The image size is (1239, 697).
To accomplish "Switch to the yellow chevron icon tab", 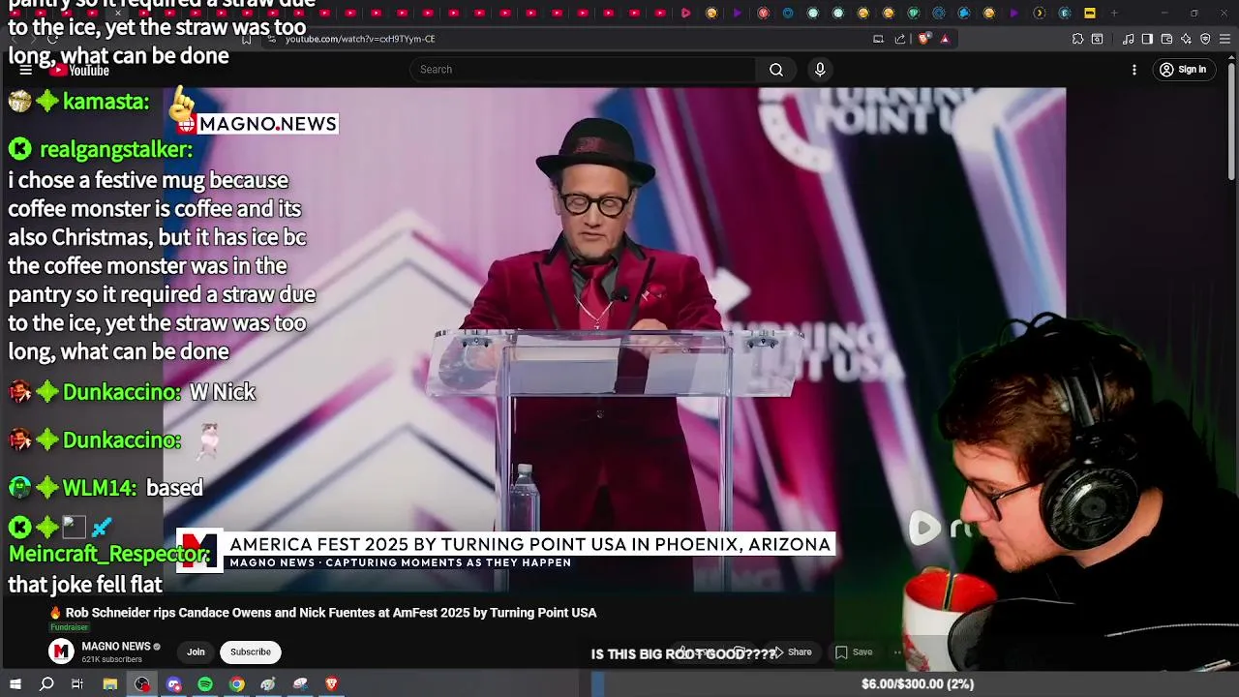I will tap(1039, 13).
